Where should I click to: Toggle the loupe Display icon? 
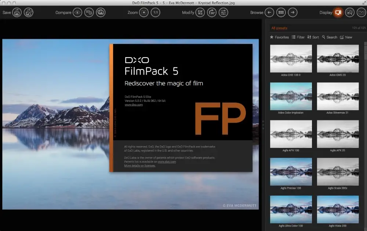[350, 12]
